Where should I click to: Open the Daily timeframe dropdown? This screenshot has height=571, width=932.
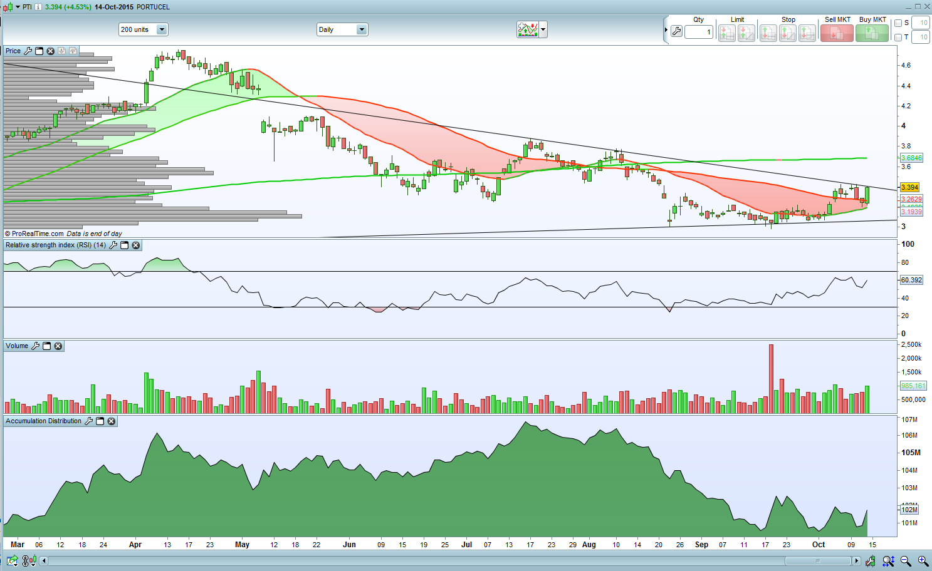click(x=342, y=29)
